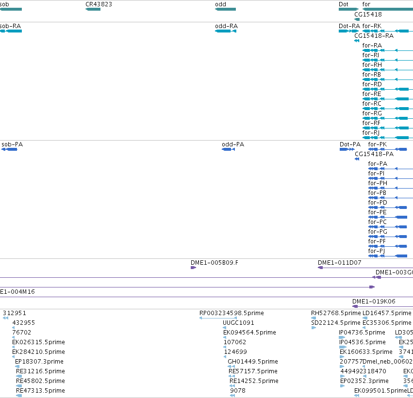Open the for-RH transcript
Viewport: 413px width, 398px height.
388,70
